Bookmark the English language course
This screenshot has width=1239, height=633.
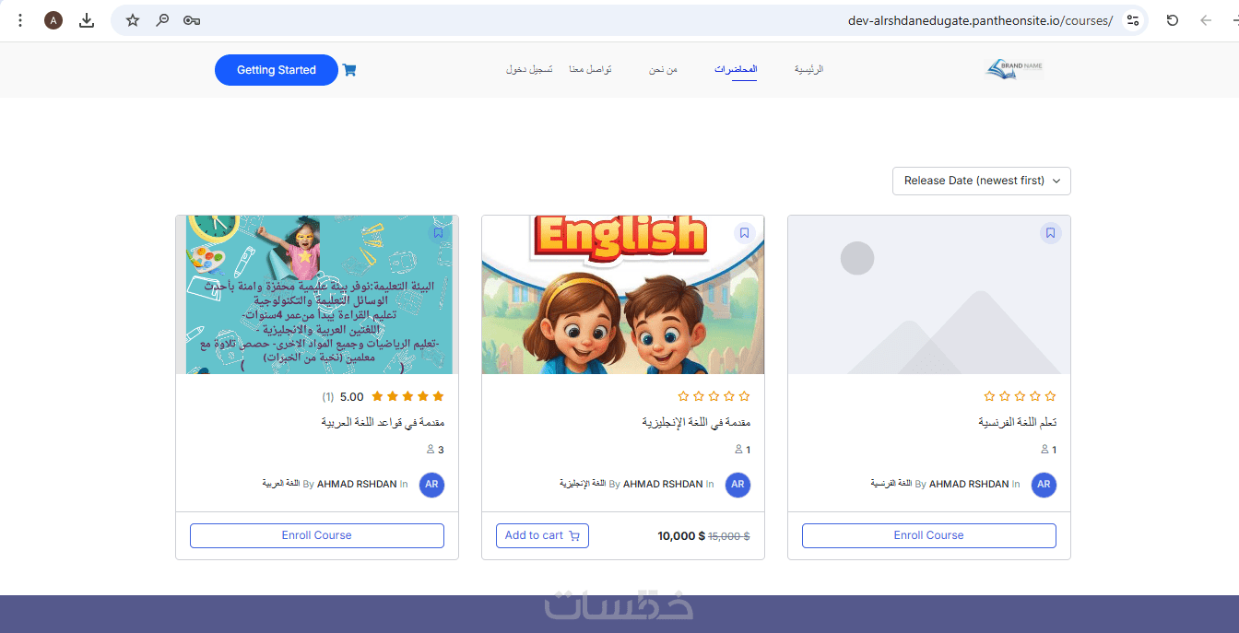pyautogui.click(x=744, y=233)
